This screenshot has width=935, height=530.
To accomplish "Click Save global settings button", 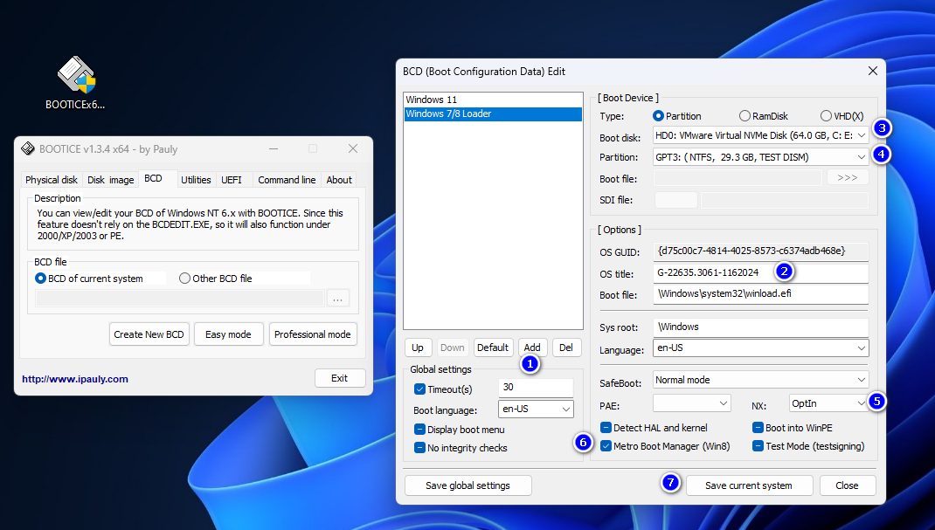I will point(468,486).
